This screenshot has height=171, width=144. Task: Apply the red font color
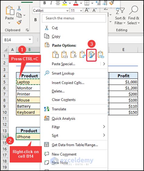(76, 3)
